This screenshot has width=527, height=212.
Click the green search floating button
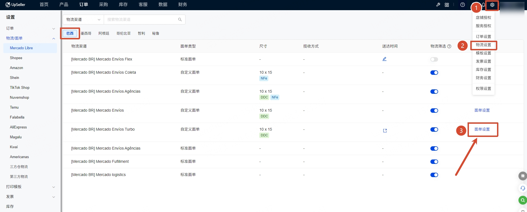[523, 200]
